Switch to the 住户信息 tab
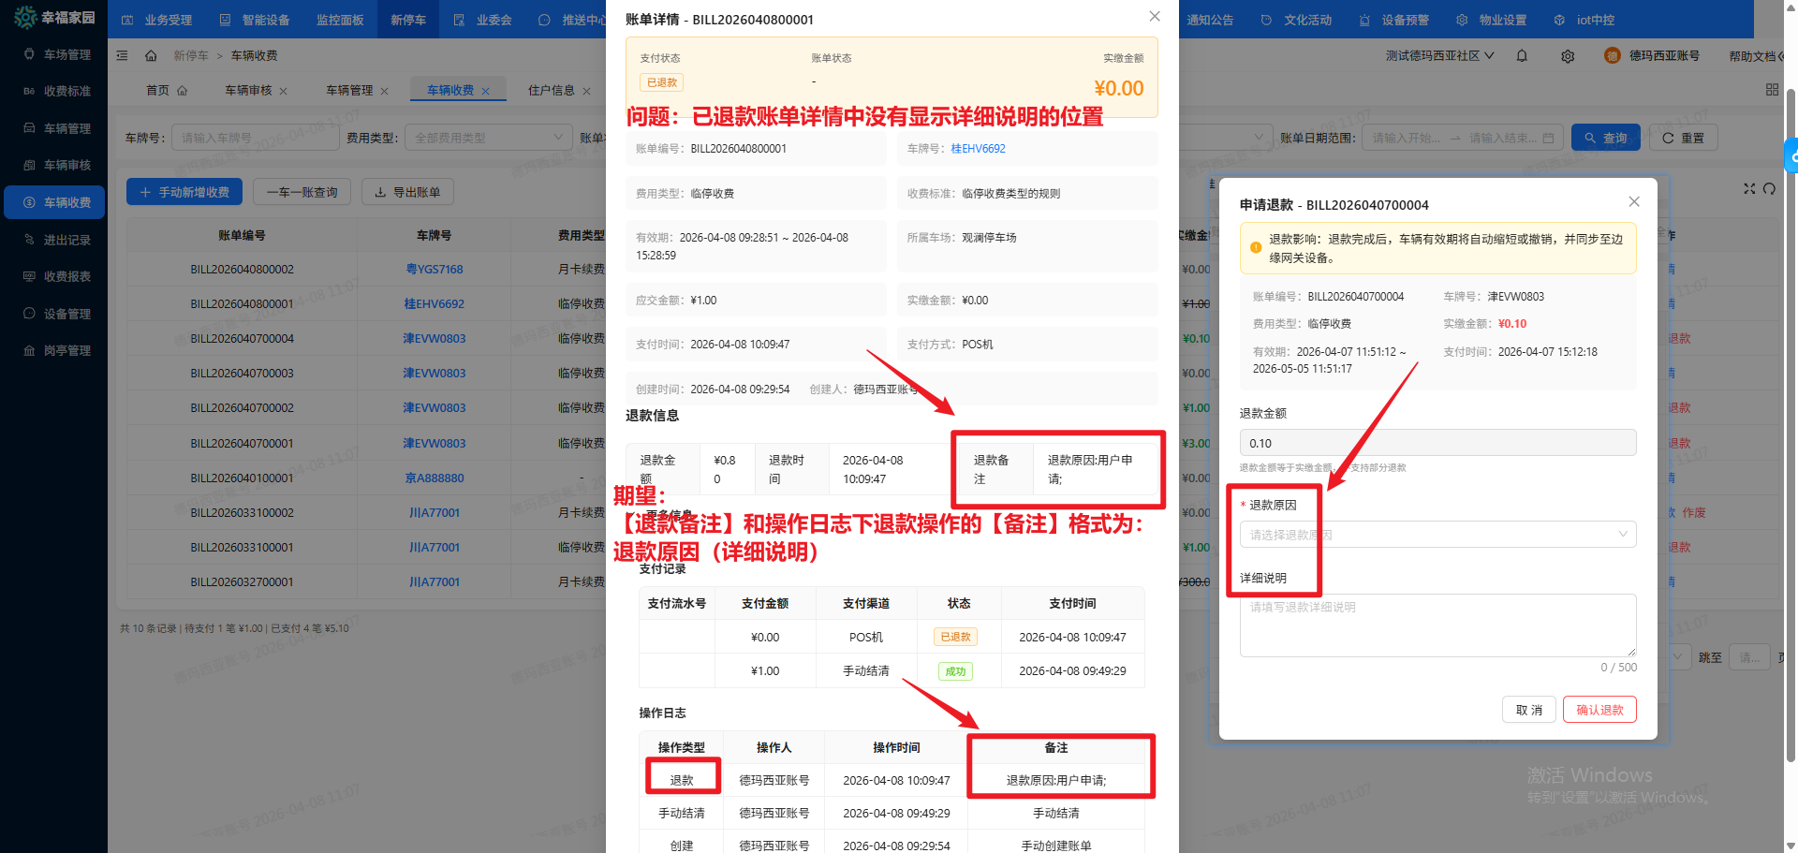 click(x=551, y=91)
